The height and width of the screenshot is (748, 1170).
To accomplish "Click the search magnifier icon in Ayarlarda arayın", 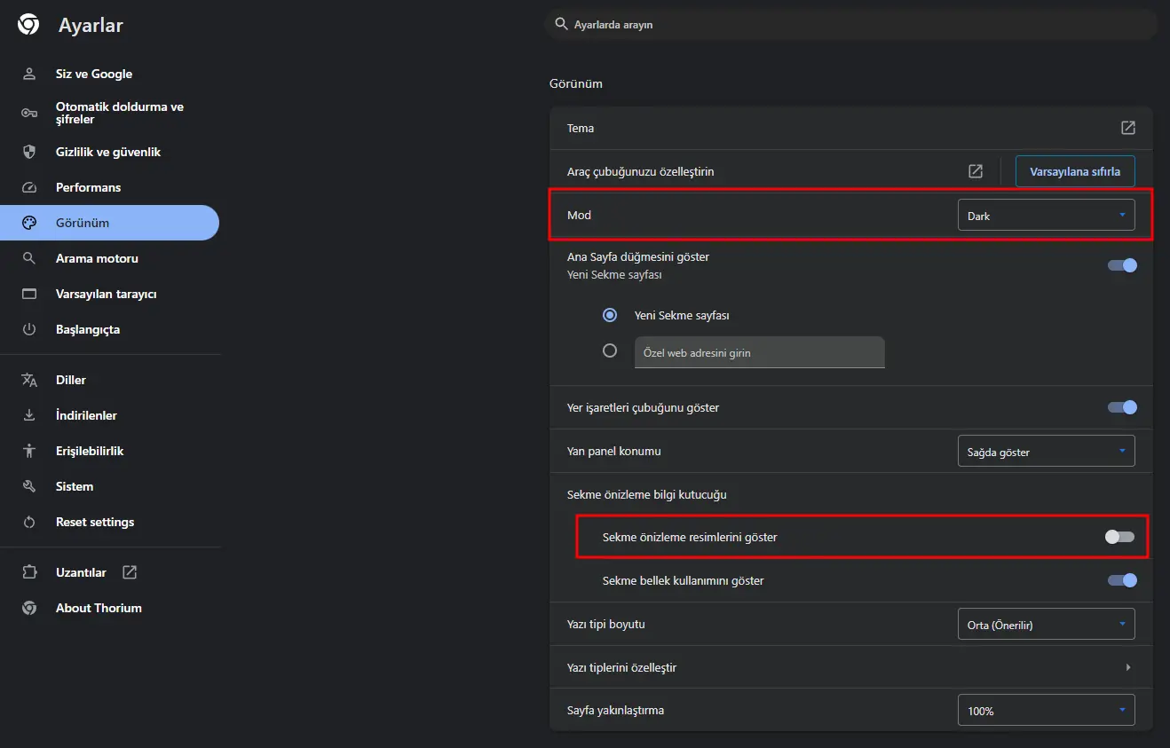I will tap(561, 24).
